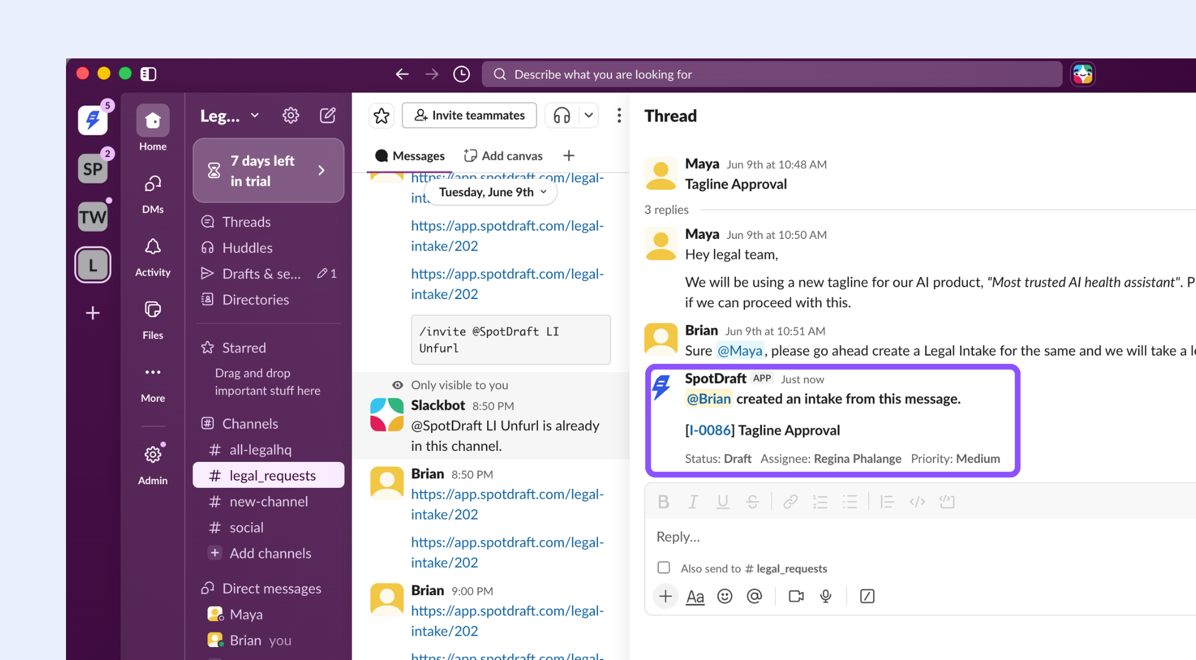1196x660 pixels.
Task: Open channel more options kebab menu
Action: point(619,116)
